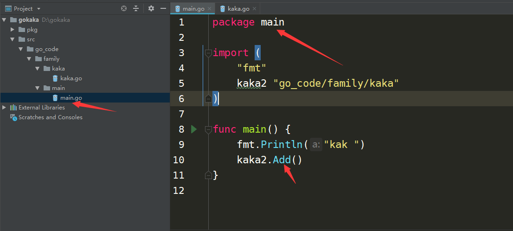513x231 pixels.
Task: Collapse the kaka folder
Action: 38,69
